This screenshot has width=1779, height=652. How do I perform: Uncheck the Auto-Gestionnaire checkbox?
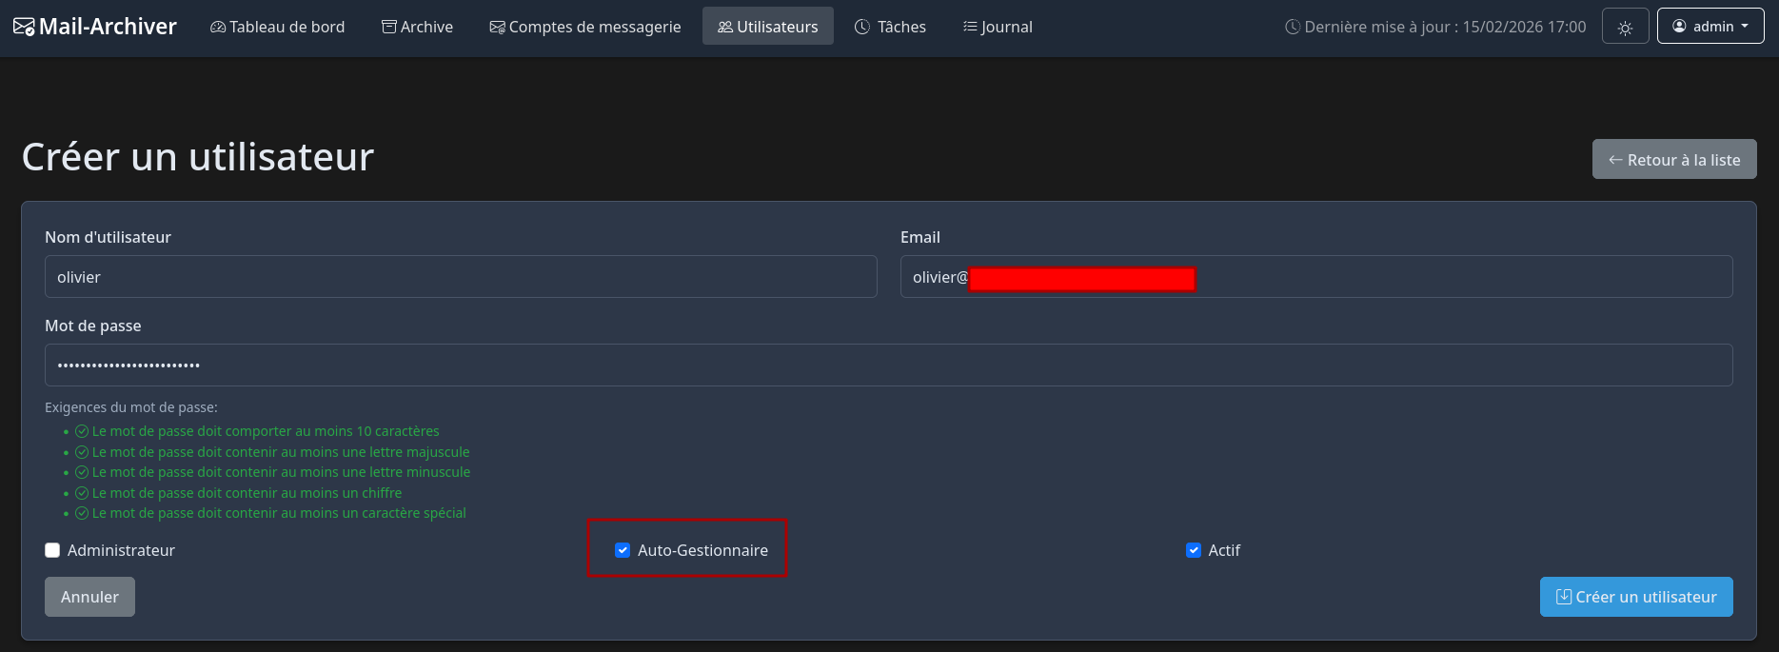[623, 550]
